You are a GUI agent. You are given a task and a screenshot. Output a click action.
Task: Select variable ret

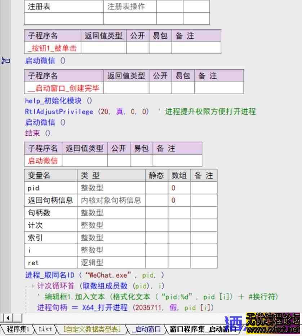[x=51, y=262]
